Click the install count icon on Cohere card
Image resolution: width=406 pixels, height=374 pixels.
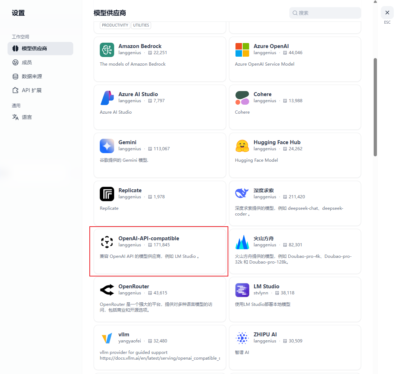pyautogui.click(x=285, y=101)
